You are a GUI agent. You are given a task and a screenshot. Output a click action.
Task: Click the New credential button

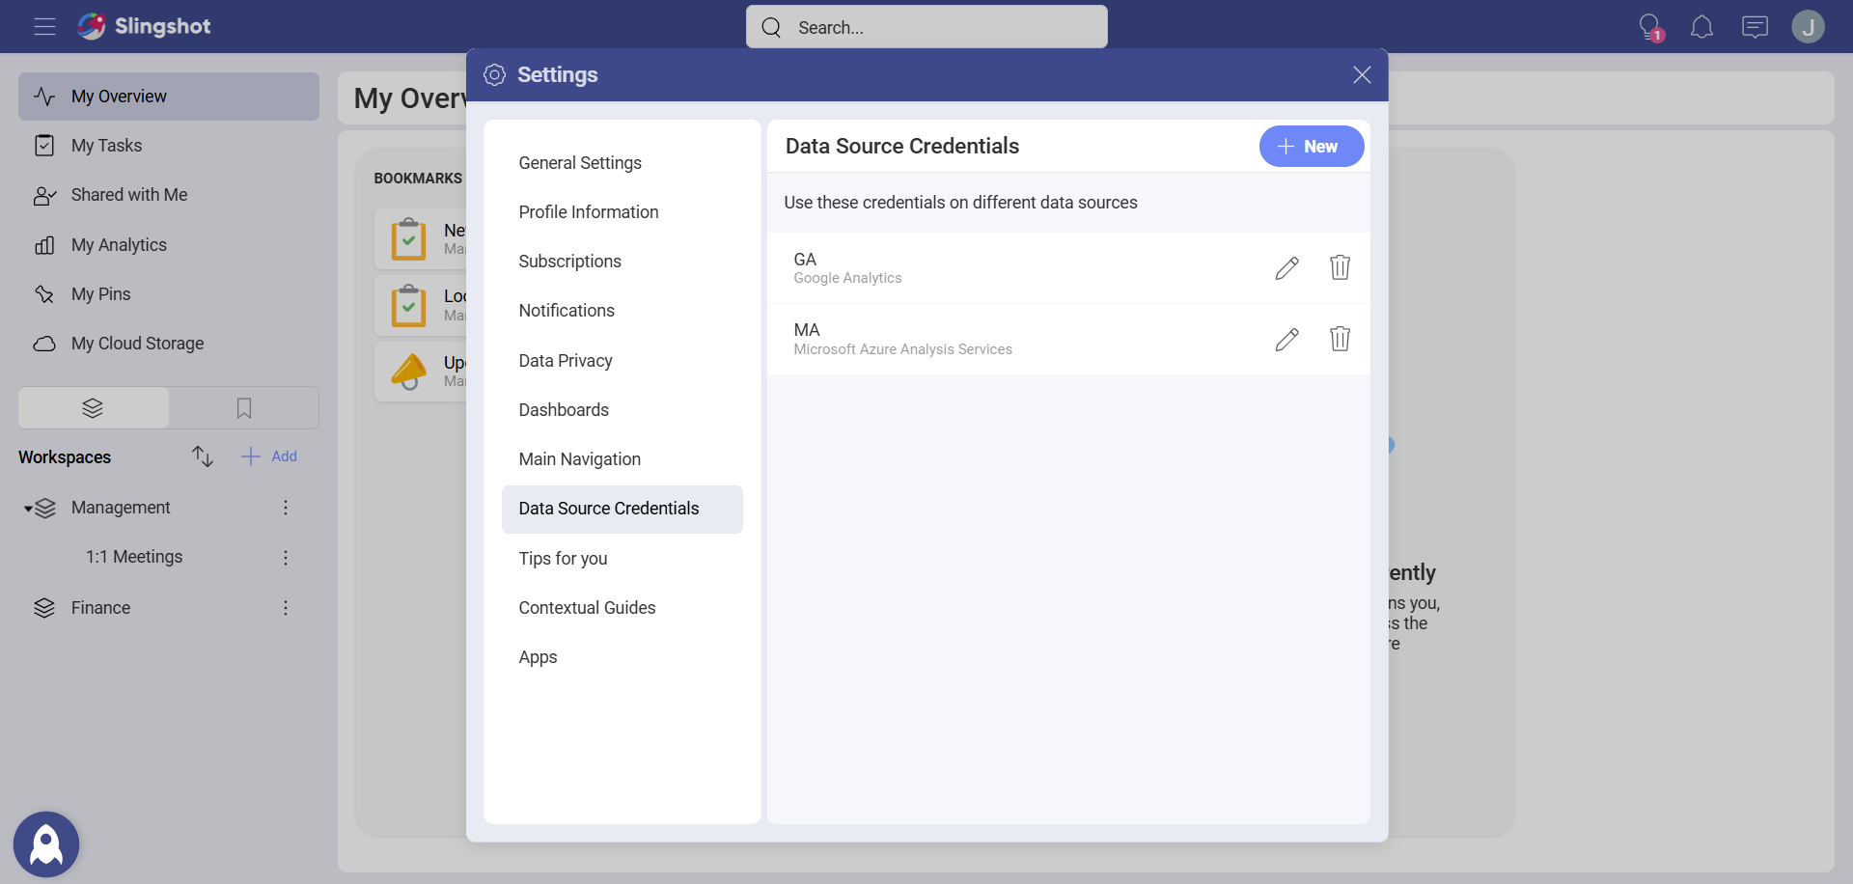[x=1312, y=146]
